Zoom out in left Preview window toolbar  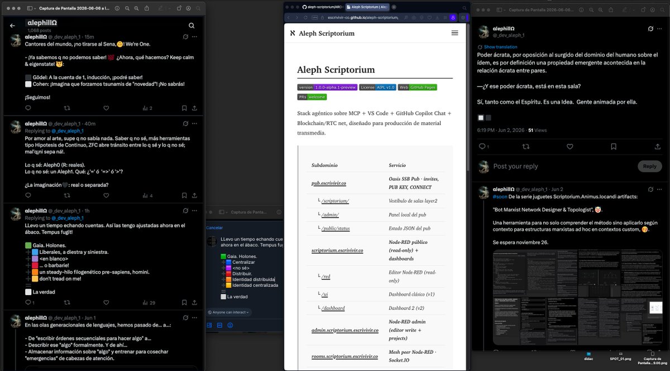(x=127, y=9)
